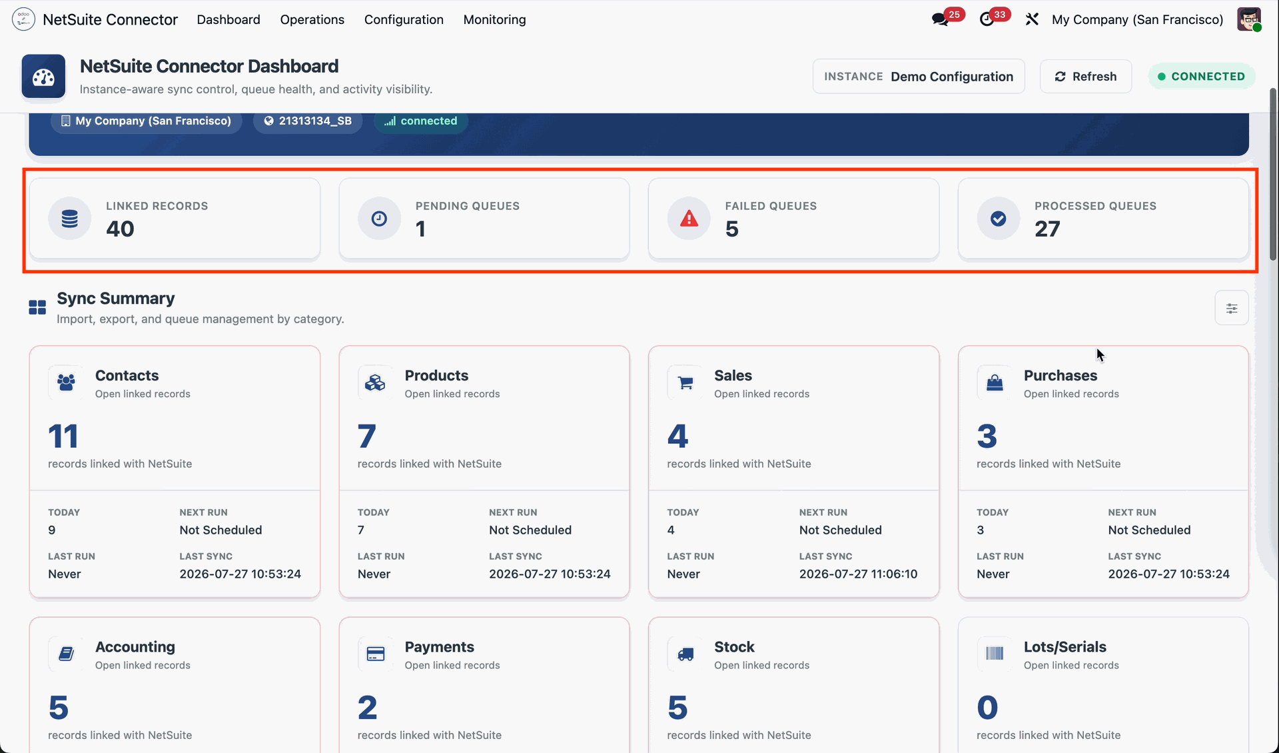Open the Sync Summary filter settings icon
Viewport: 1279px width, 753px height.
pyautogui.click(x=1232, y=308)
